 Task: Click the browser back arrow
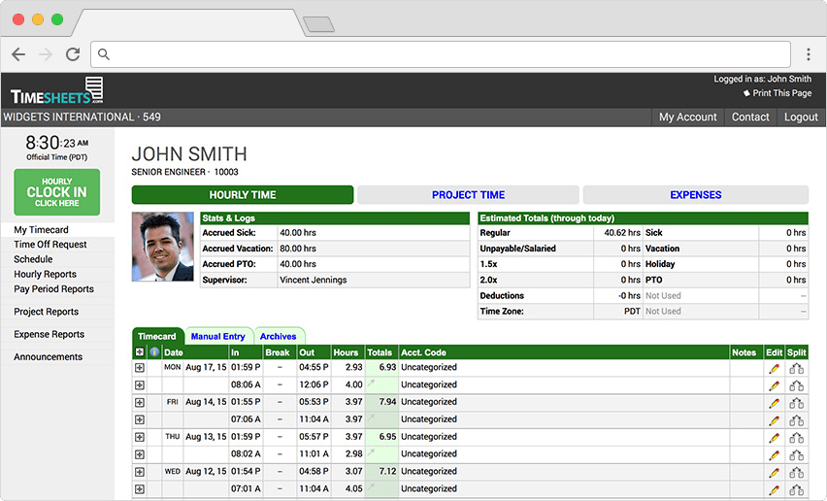[18, 54]
